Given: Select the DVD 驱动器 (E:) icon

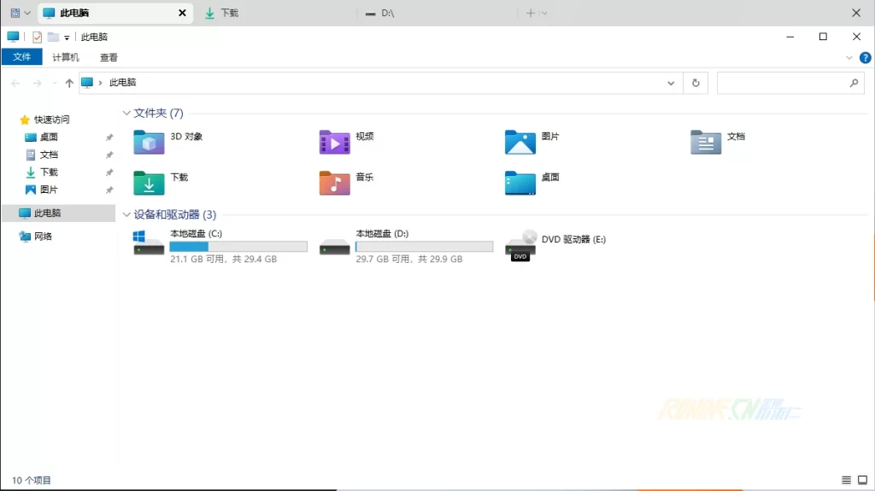Looking at the screenshot, I should 520,245.
